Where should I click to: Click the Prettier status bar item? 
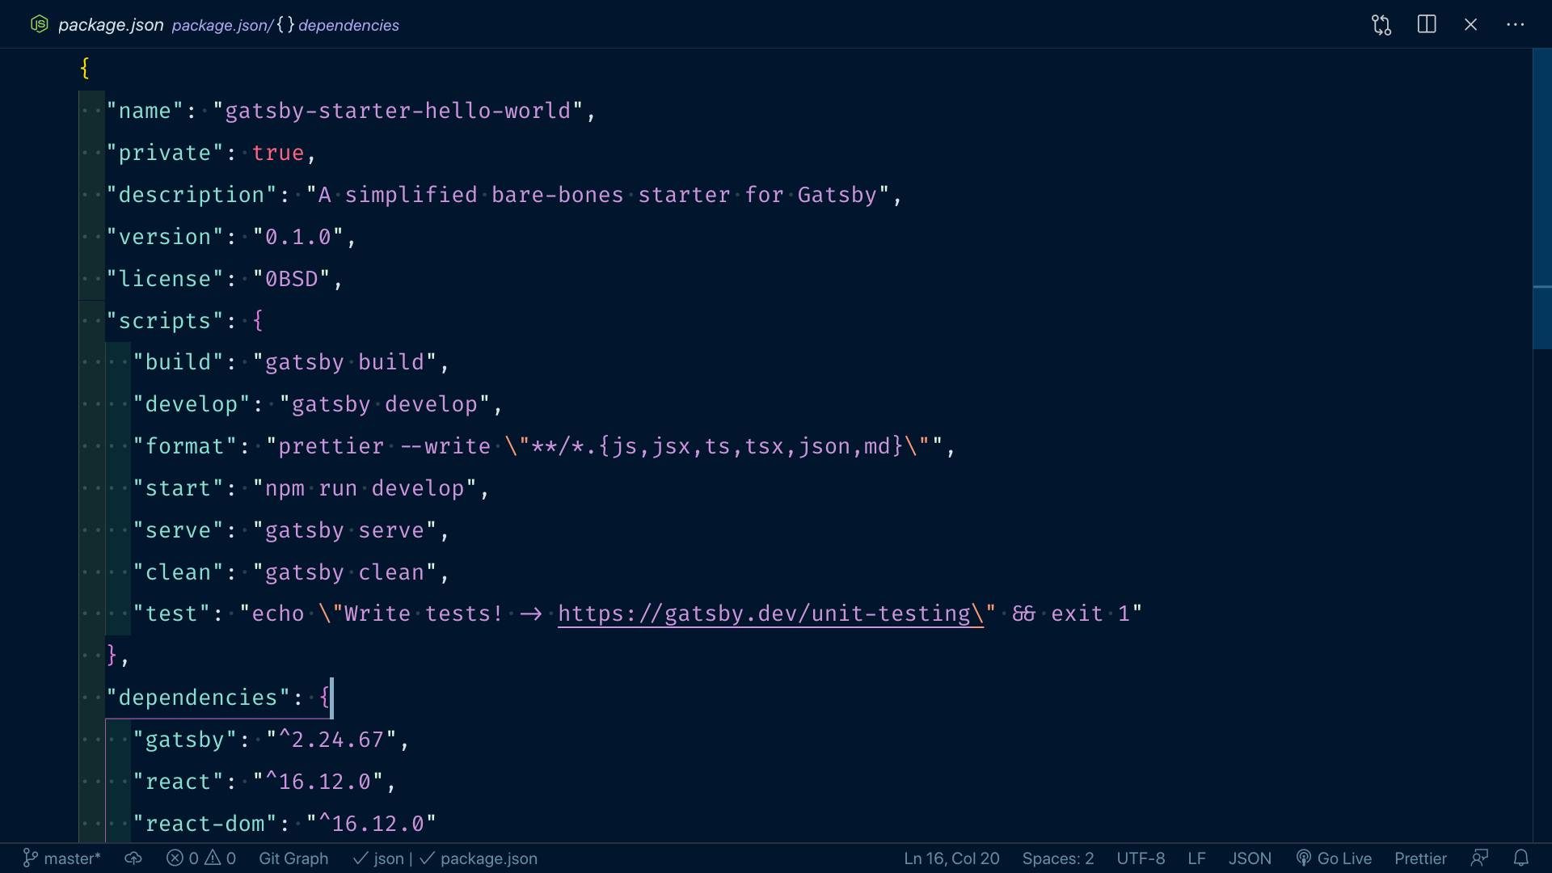click(1420, 858)
